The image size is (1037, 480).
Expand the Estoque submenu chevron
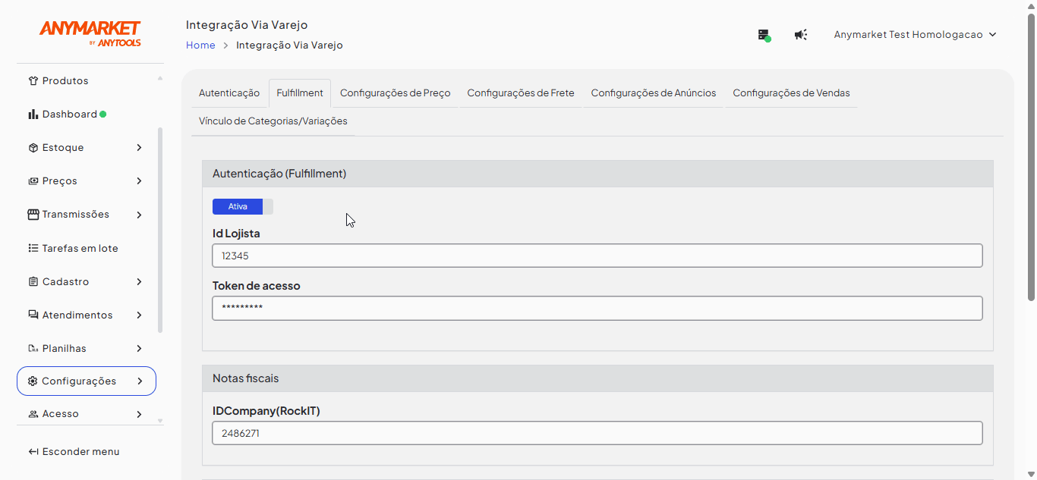coord(139,148)
